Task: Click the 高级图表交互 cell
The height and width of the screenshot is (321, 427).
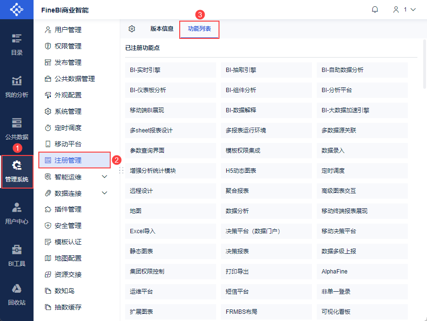Action: point(362,191)
